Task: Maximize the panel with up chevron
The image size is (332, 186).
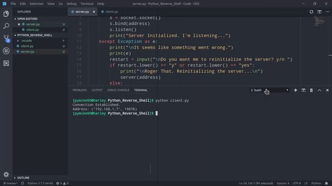Action: point(320,90)
